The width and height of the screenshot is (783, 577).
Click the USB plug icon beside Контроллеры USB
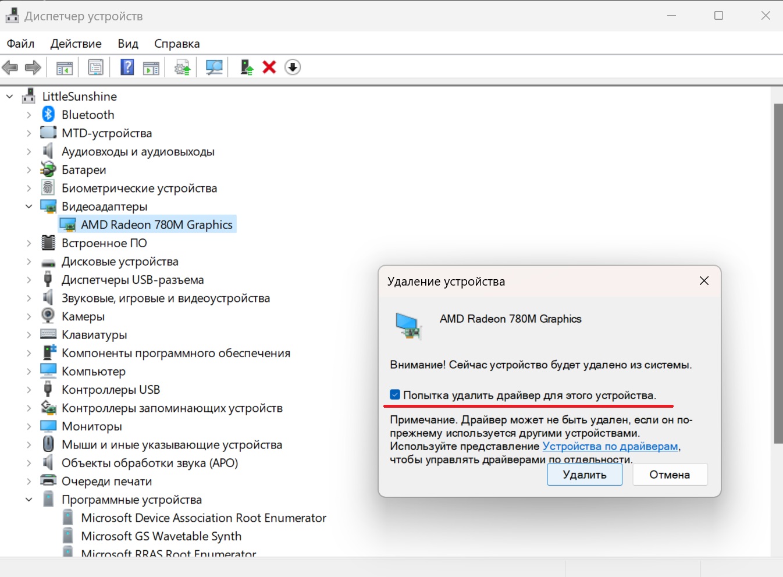[48, 389]
